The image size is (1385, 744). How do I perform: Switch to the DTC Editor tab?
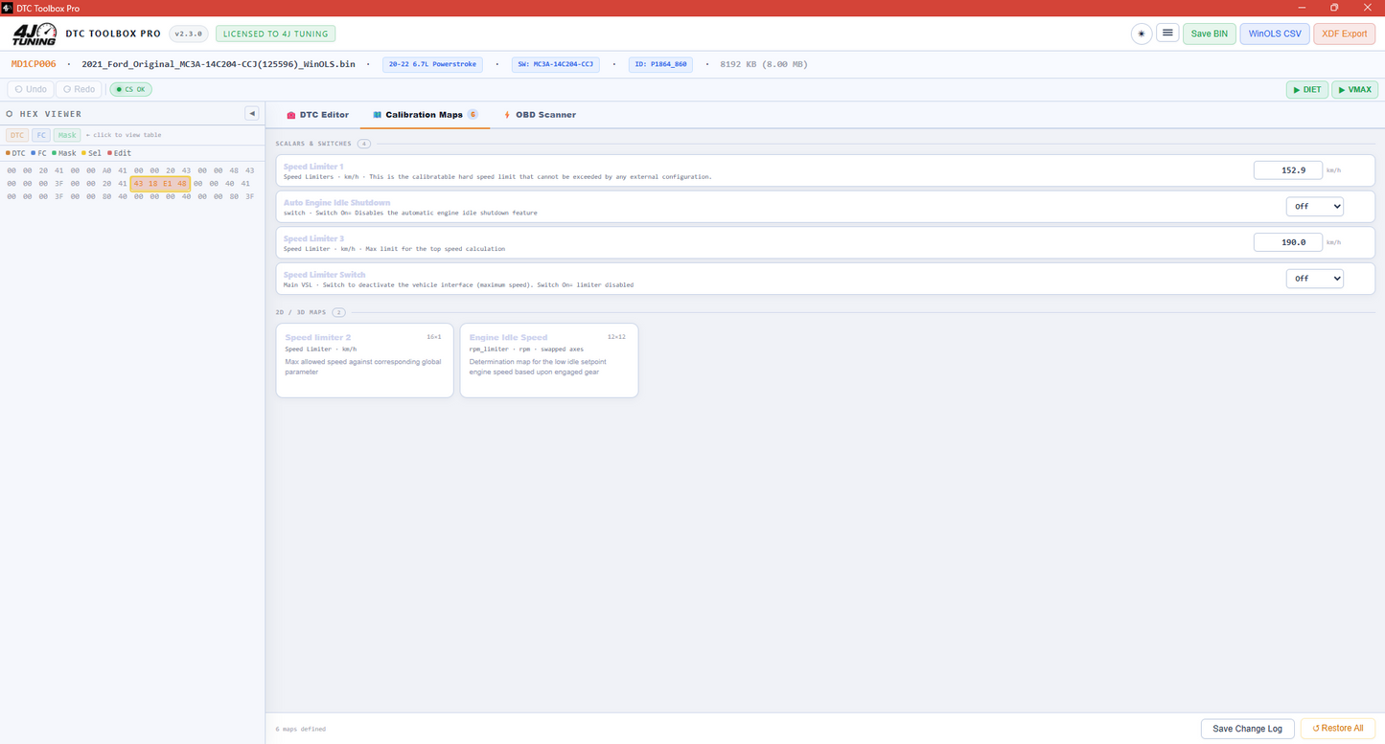click(317, 115)
